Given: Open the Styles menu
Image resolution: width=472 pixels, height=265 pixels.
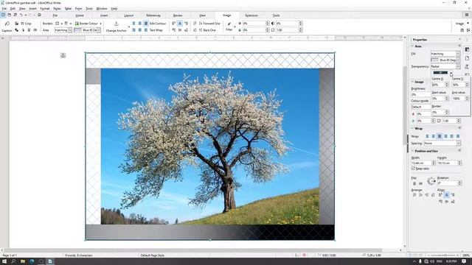Looking at the screenshot, I should click(57, 9).
